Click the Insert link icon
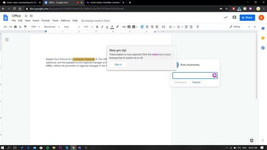 pos(124,27)
